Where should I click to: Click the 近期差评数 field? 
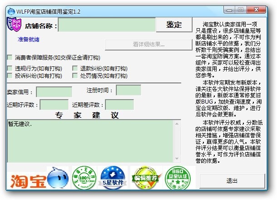tap(119, 105)
